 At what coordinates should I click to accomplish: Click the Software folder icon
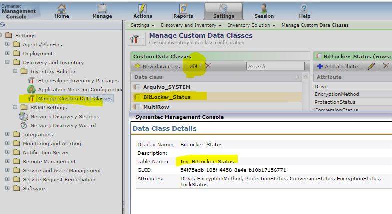tap(16, 188)
